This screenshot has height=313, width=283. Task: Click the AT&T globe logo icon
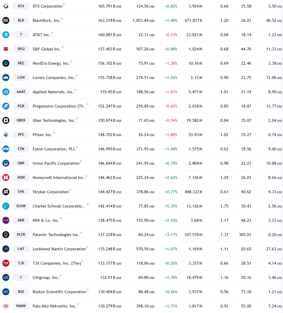tap(6, 35)
